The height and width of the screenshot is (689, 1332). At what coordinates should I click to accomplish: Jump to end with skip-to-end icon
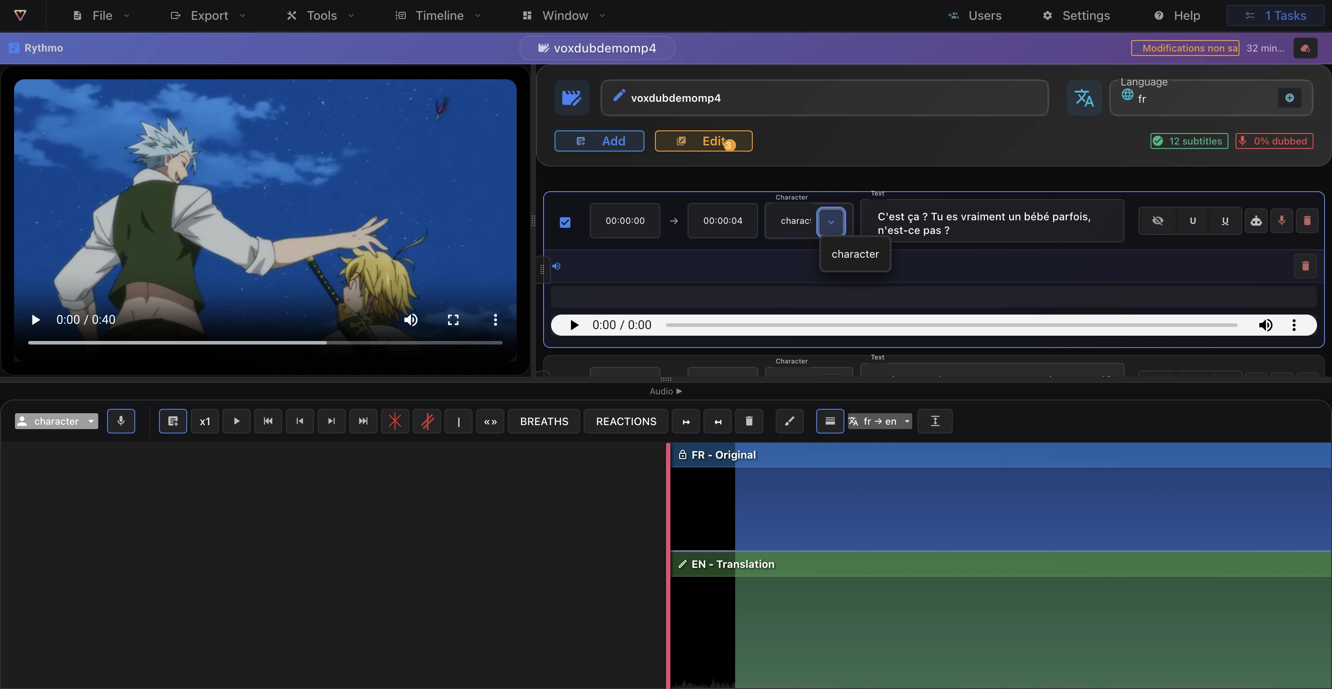[363, 421]
